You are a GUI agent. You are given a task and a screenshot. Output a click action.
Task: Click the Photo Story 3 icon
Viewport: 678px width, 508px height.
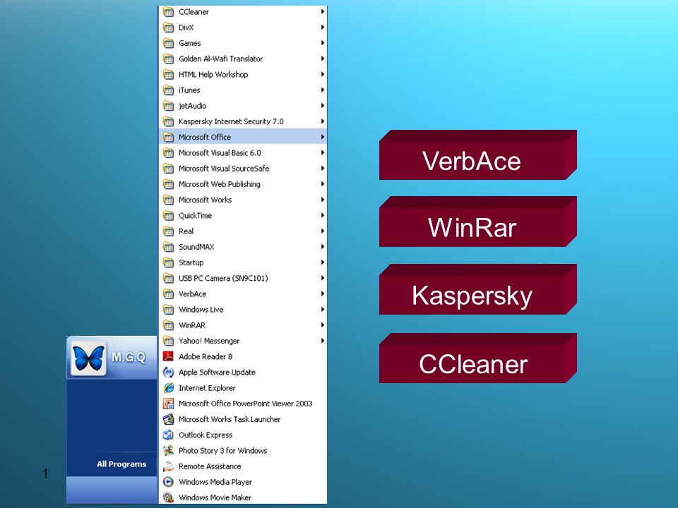coord(168,451)
